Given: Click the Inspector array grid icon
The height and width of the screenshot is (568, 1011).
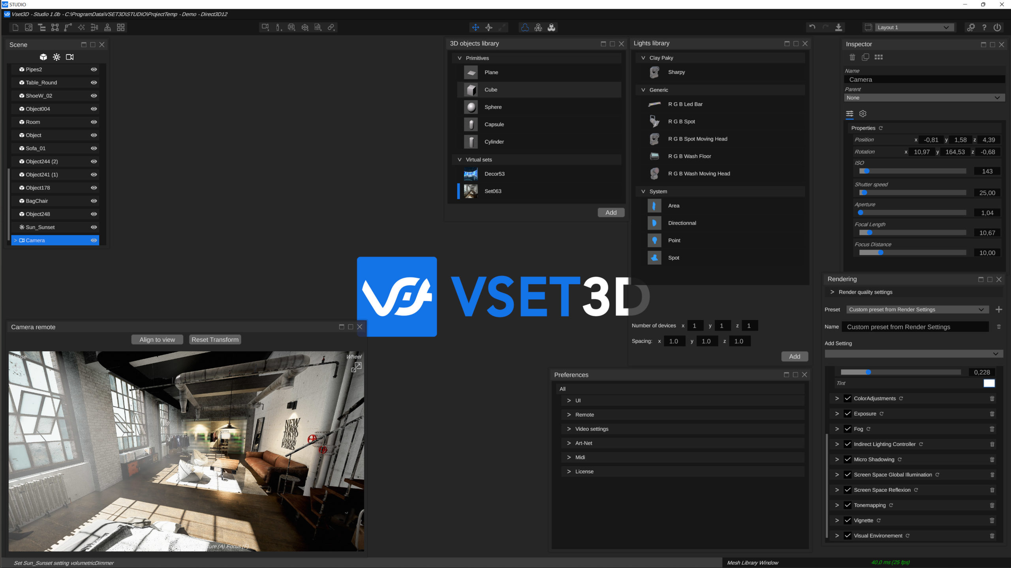Looking at the screenshot, I should coord(879,57).
